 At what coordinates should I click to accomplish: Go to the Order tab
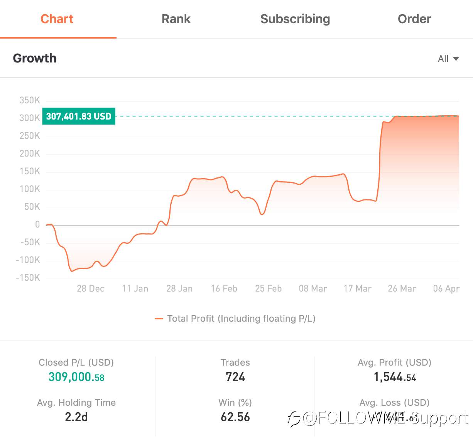tap(414, 19)
